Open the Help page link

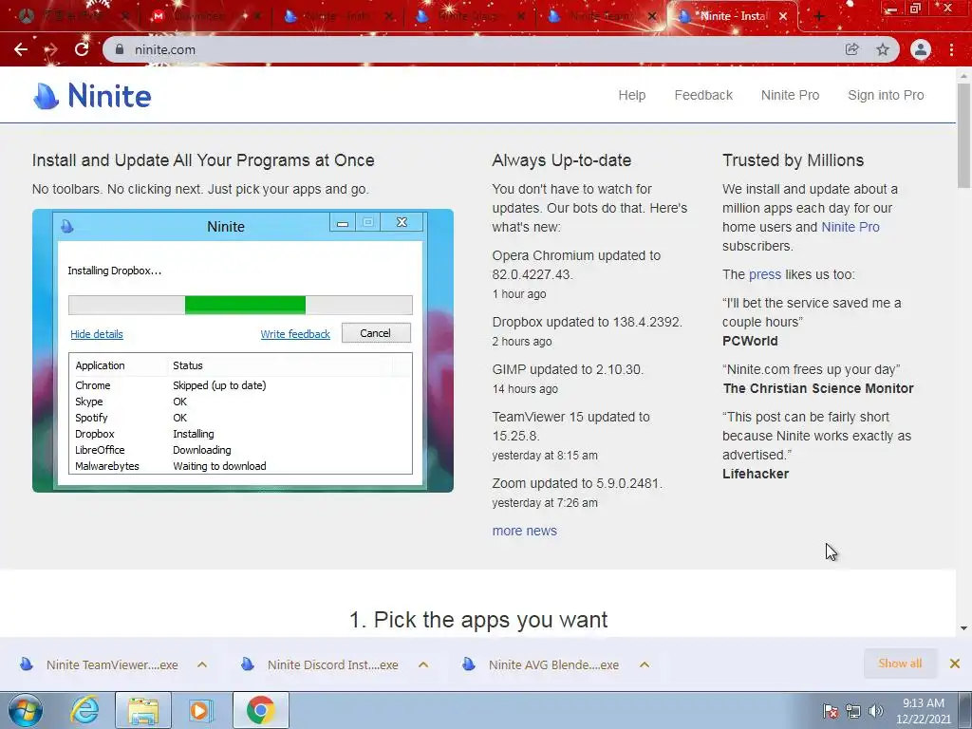pyautogui.click(x=631, y=96)
